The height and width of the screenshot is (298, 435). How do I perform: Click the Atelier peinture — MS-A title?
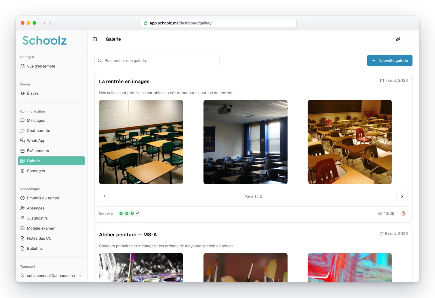tap(128, 235)
